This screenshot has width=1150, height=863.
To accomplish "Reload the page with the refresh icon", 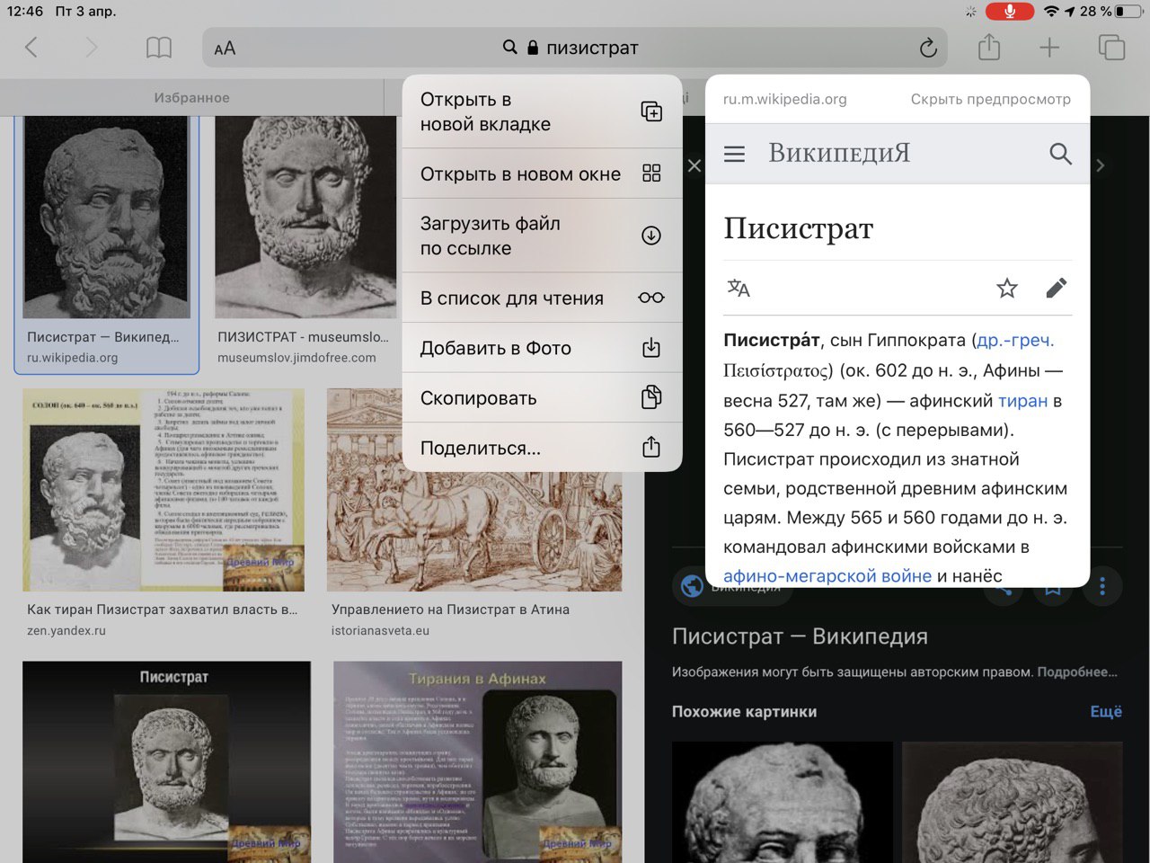I will (x=928, y=48).
